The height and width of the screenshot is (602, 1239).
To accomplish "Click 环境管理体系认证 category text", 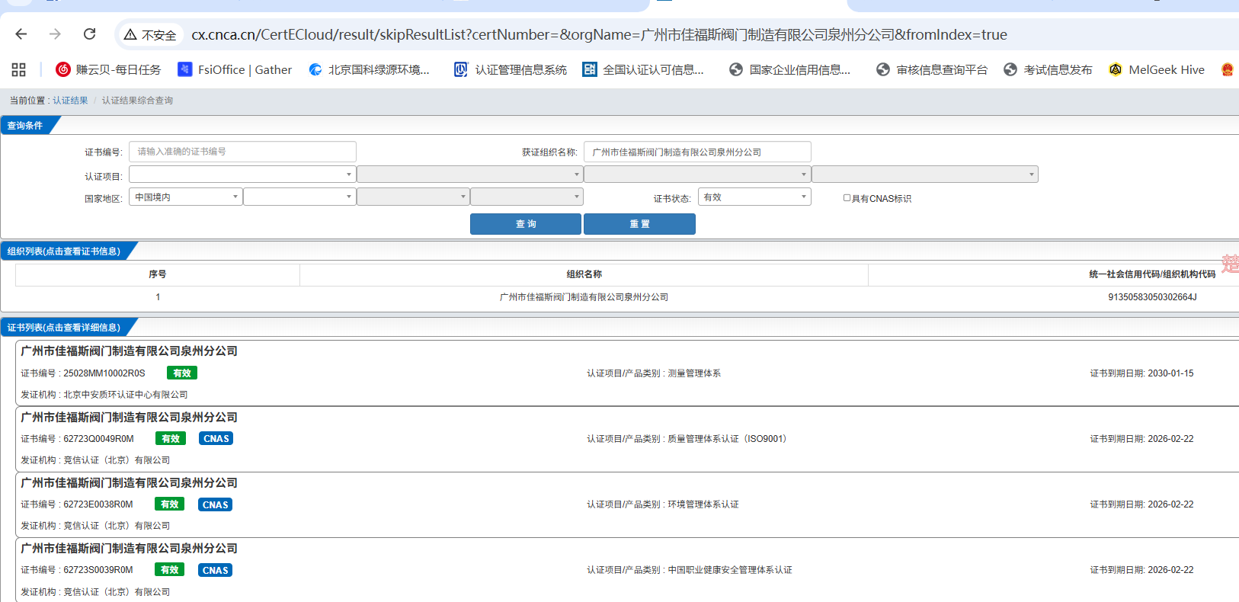I will tap(703, 504).
